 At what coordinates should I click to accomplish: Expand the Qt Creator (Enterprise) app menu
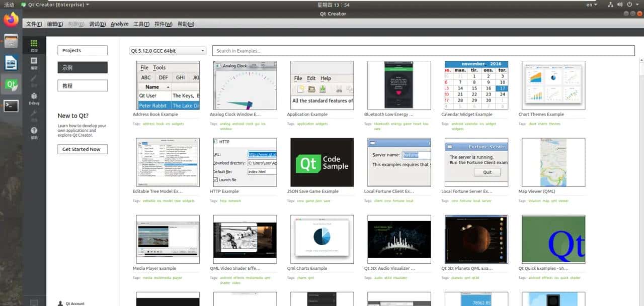pos(55,5)
